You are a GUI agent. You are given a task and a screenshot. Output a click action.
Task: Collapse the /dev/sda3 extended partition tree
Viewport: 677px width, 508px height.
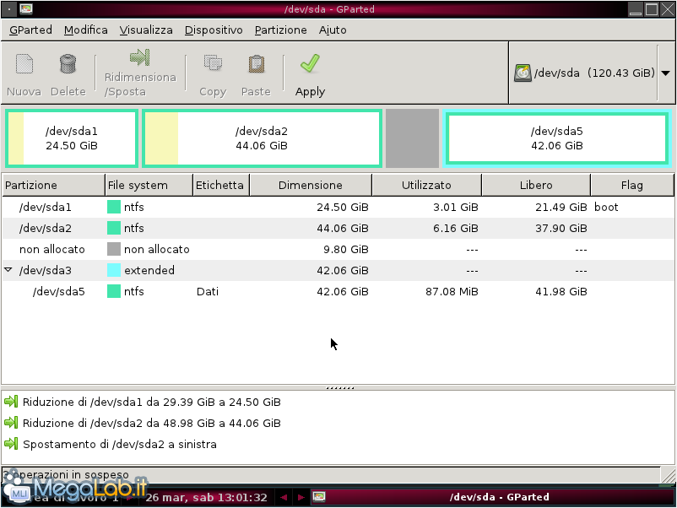(8, 270)
